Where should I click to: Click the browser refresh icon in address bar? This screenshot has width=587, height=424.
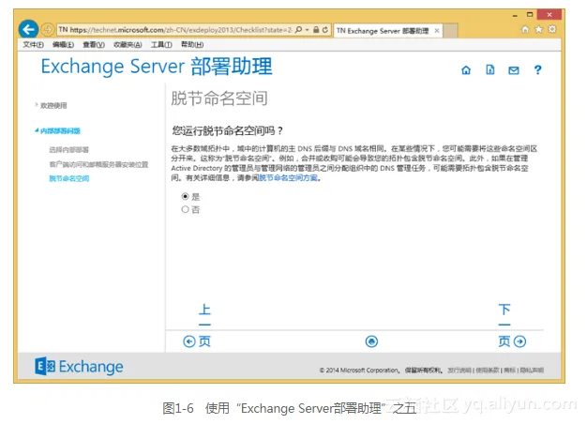pos(325,30)
